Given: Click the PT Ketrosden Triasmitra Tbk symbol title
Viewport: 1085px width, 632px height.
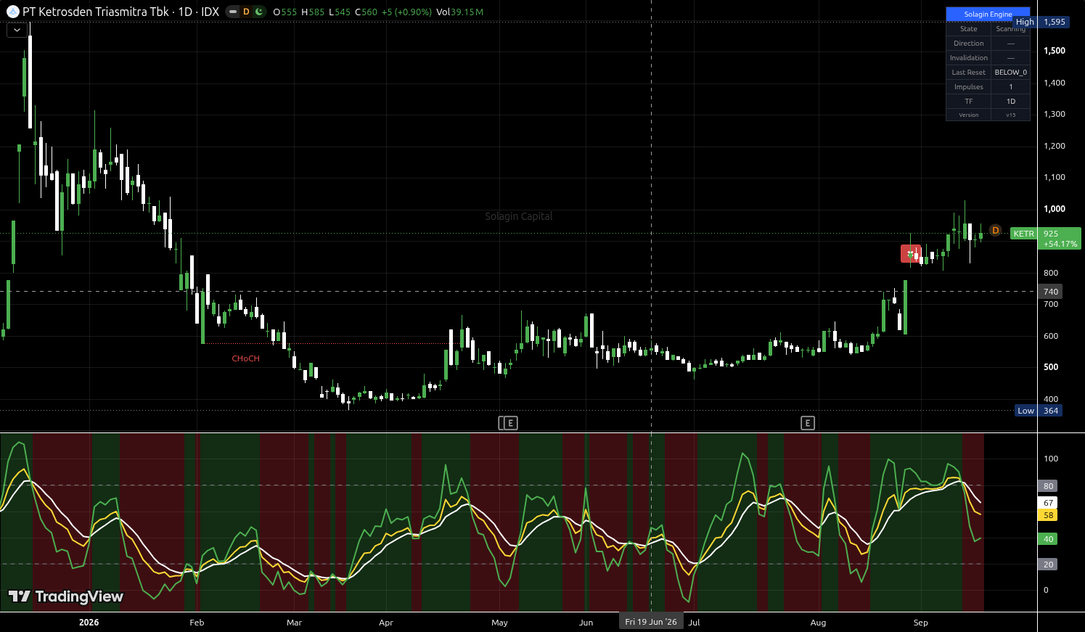Looking at the screenshot, I should click(x=96, y=12).
